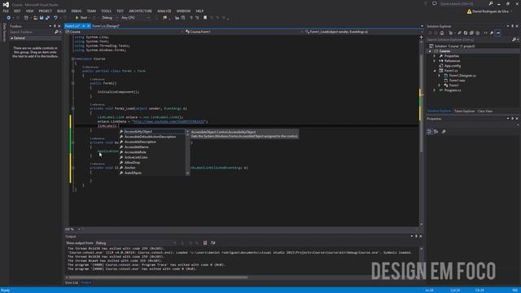Switch to the Form1.cs [Design] tab
The width and height of the screenshot is (521, 293).
coord(106,26)
